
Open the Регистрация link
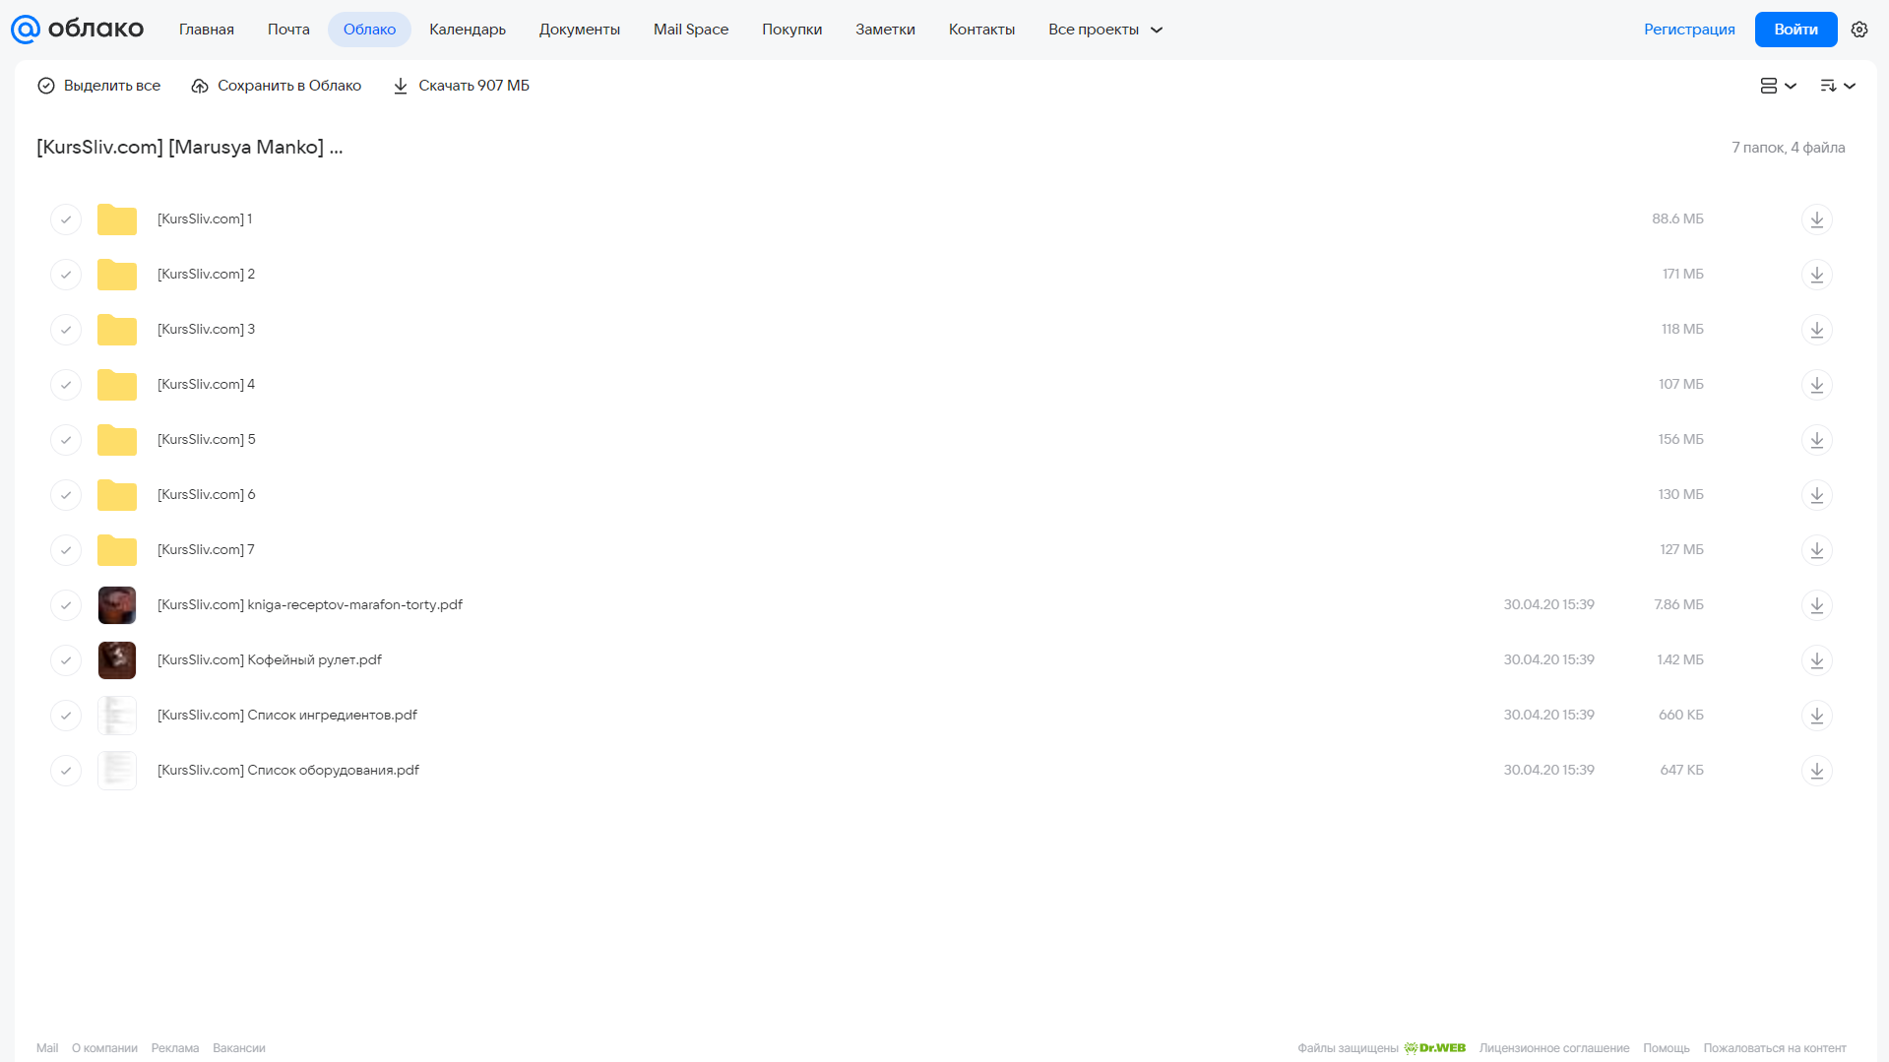pyautogui.click(x=1689, y=30)
